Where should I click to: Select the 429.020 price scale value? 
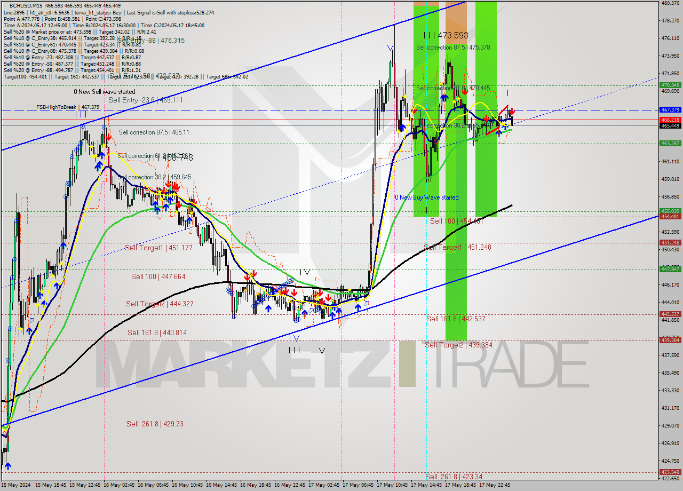(x=670, y=425)
